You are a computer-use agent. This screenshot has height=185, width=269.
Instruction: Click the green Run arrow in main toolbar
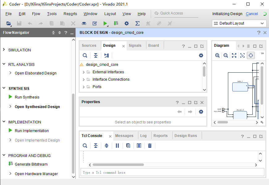pos(105,23)
